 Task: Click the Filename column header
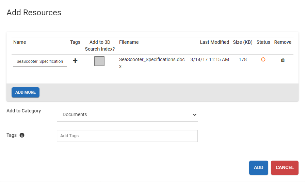(129, 42)
